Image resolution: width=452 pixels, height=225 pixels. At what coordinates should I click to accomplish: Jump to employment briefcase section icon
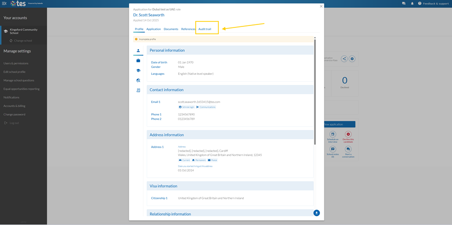pos(138,61)
